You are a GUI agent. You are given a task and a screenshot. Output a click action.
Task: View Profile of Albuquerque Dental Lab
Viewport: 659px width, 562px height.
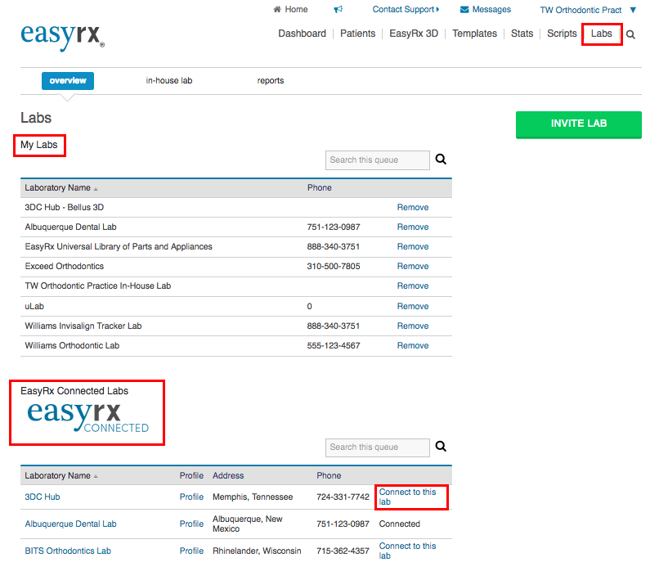click(191, 524)
